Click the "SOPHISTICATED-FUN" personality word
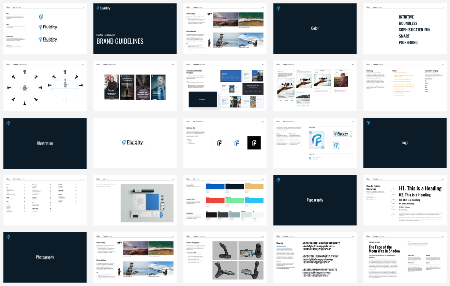The width and height of the screenshot is (450, 286). [415, 30]
